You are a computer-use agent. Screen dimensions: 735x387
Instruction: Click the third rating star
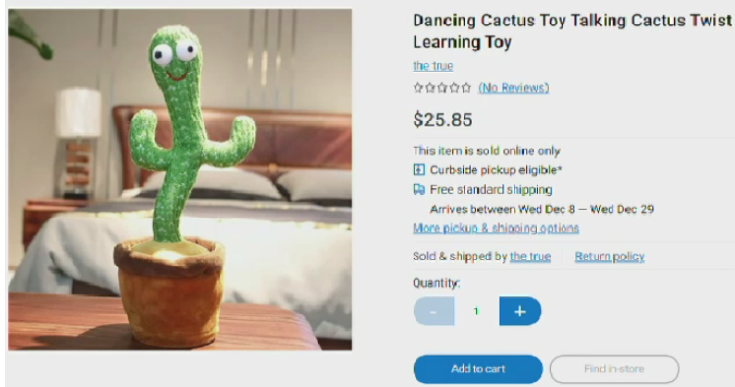click(x=442, y=87)
